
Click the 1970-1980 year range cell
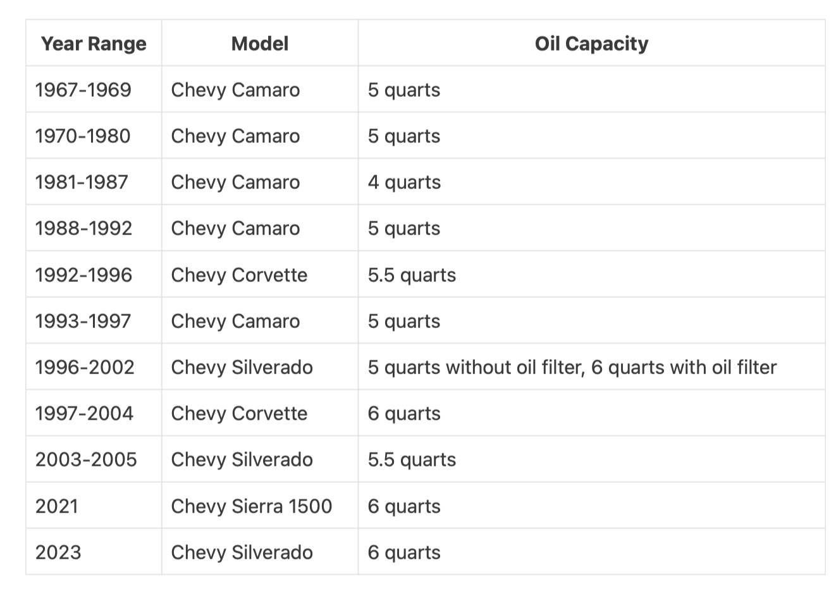[x=83, y=136]
